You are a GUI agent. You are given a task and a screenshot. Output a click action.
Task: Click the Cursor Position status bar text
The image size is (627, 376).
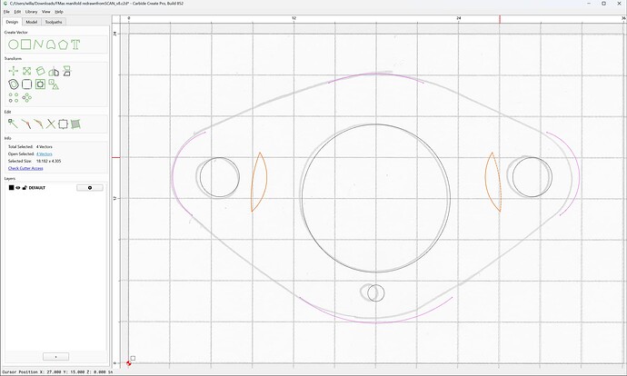point(59,372)
